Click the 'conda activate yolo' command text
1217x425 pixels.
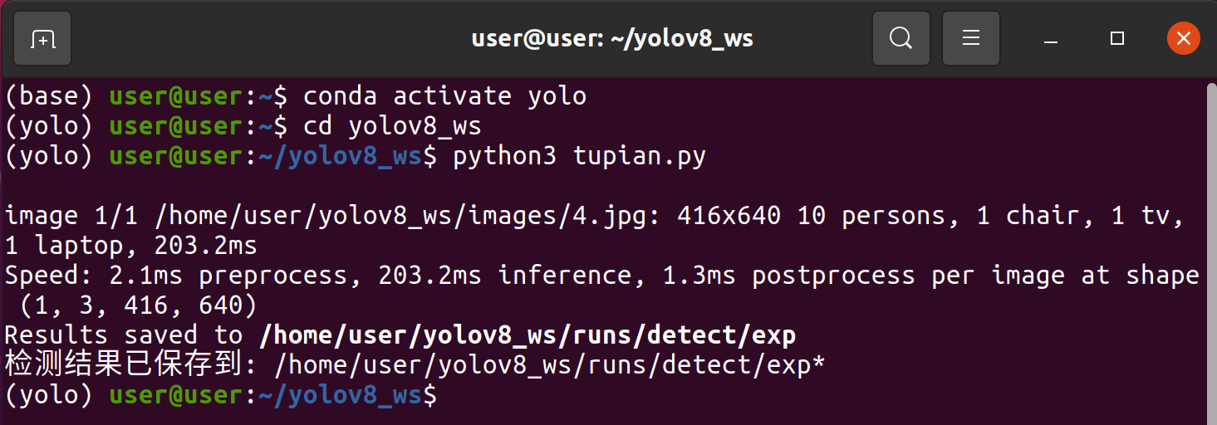pyautogui.click(x=444, y=96)
